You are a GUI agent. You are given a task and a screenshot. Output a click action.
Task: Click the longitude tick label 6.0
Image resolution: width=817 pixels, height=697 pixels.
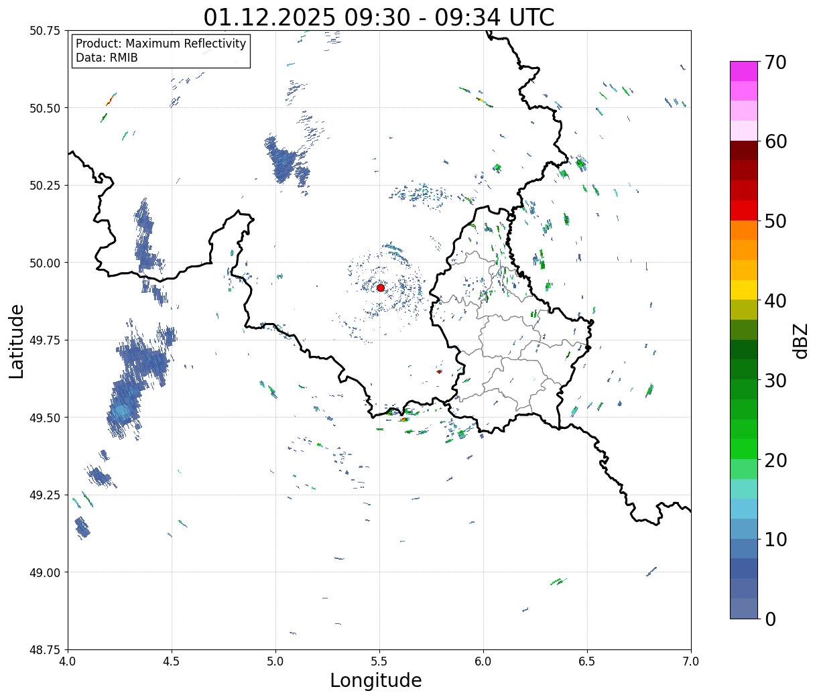pos(483,661)
